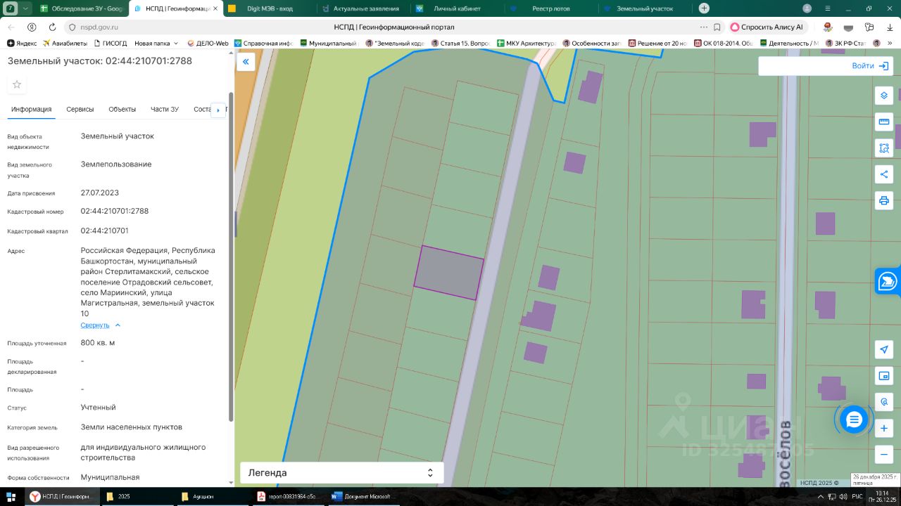Collapse the parcel info side panel
Screen dimensions: 901x506
[246, 62]
